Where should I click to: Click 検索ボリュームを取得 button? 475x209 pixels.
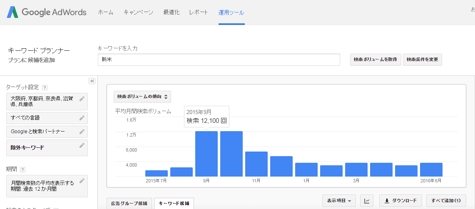coord(376,60)
